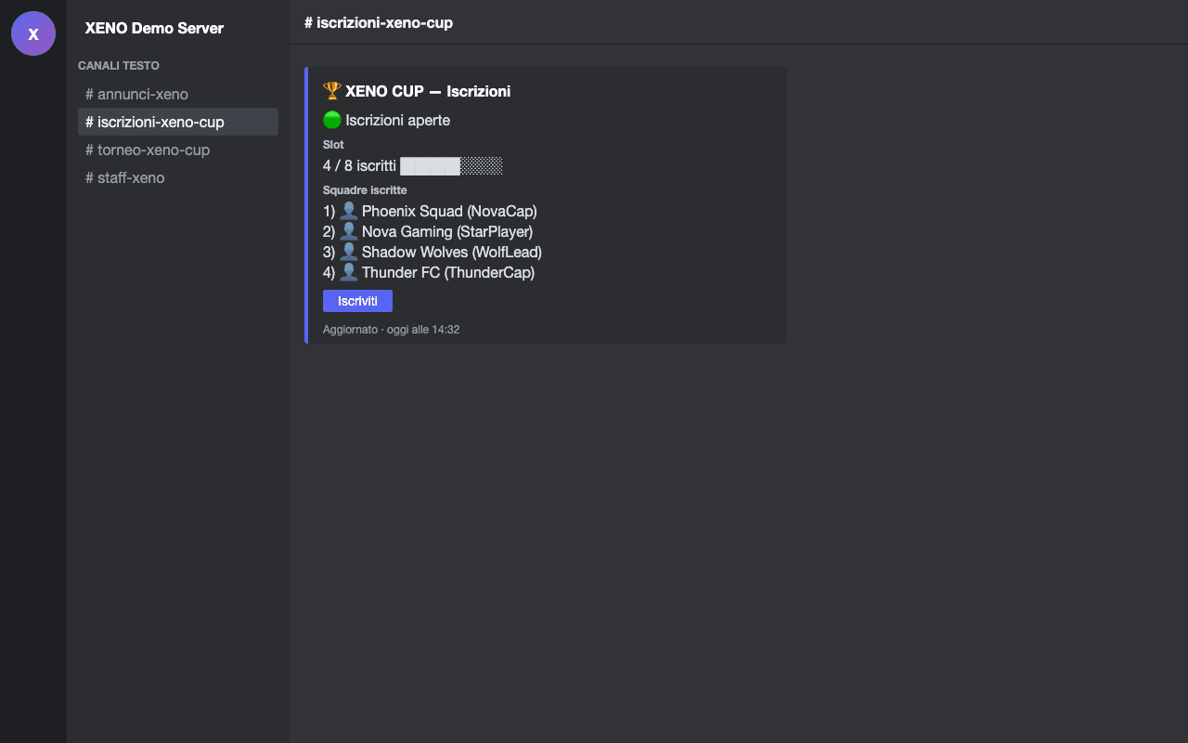Open the annunci-xeno channel
Viewport: 1188px width, 743px height.
point(178,94)
